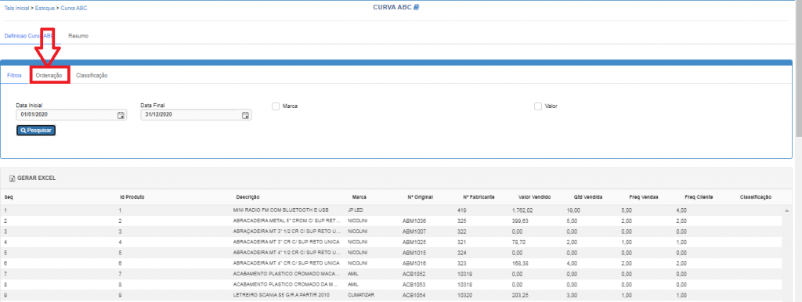Image resolution: width=802 pixels, height=302 pixels.
Task: Click the Curva ABC breadcrumb link
Action: coord(74,8)
